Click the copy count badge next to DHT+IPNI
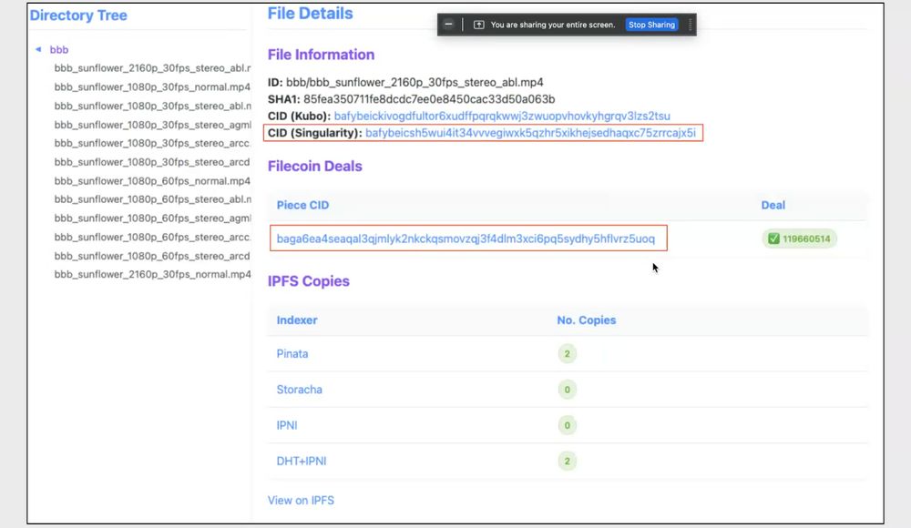The image size is (911, 528). pyautogui.click(x=567, y=461)
